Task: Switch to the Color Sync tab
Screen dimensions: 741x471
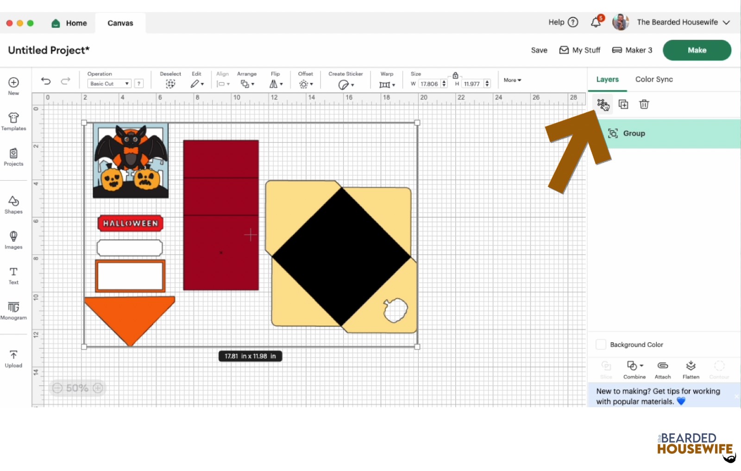Action: point(653,79)
